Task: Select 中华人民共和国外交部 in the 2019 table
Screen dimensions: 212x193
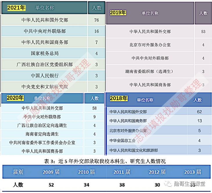Action: (150, 31)
